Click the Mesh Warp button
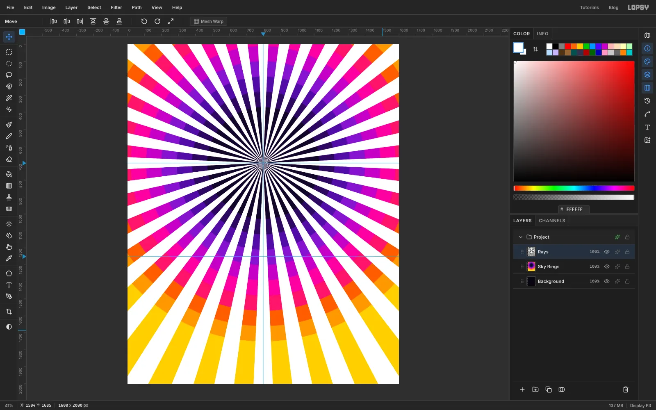This screenshot has height=410, width=656. pos(209,21)
